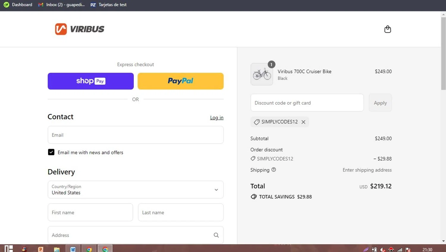Click the Log in link
The image size is (446, 252).
217,118
